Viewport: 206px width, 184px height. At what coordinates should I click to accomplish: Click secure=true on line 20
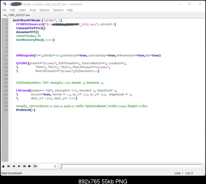40,95
